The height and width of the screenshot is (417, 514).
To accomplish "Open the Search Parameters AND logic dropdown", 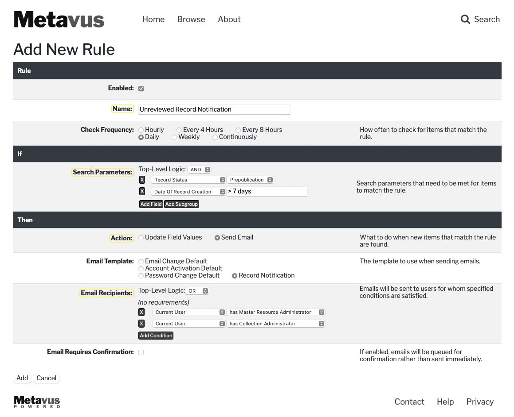I will (199, 170).
